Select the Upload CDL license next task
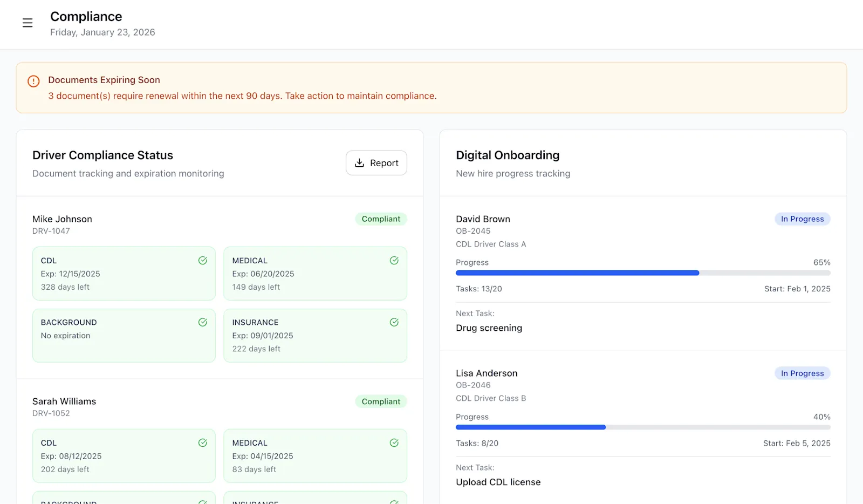Image resolution: width=863 pixels, height=504 pixels. coord(498,482)
